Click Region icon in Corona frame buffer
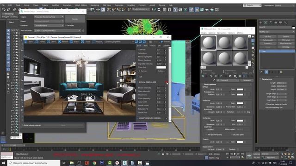Viewport: 296px width, 166px height. (x=94, y=41)
